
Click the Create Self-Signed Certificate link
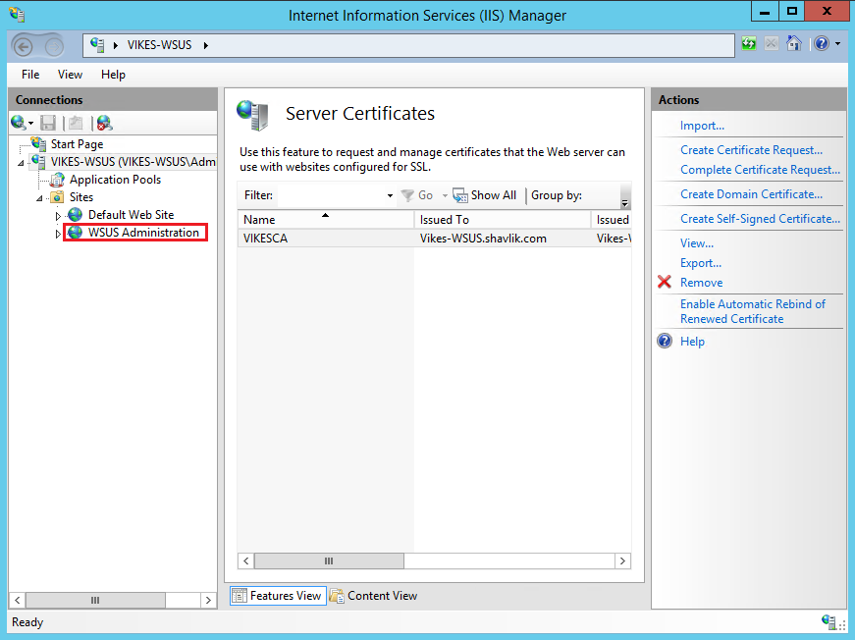click(749, 218)
